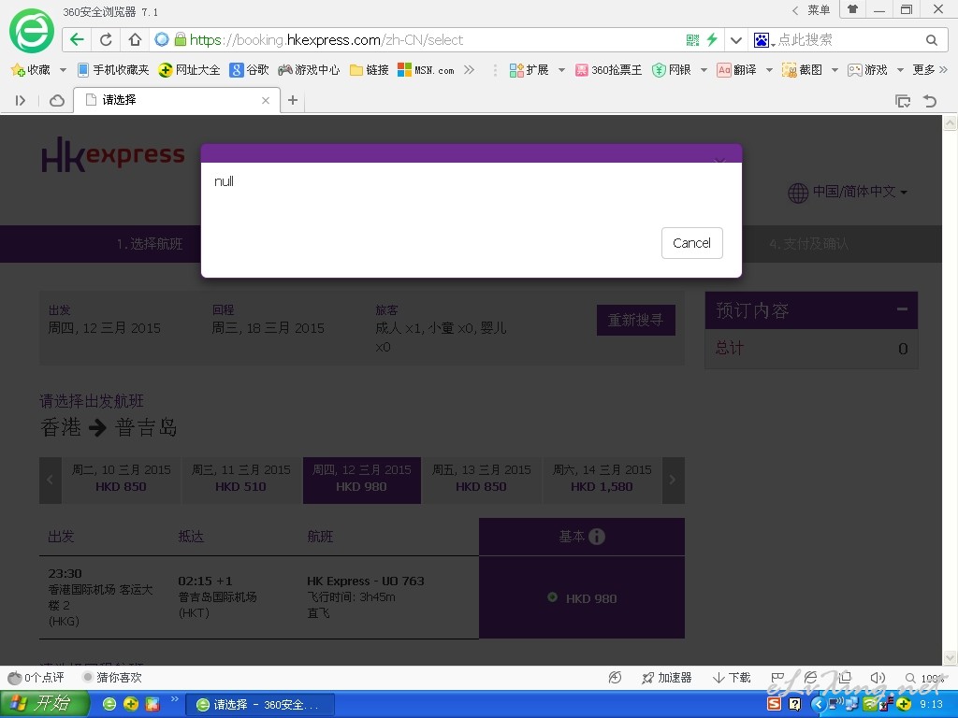Open the dropdown arrow next to 网银
Screen dimensions: 958x718
click(x=704, y=70)
